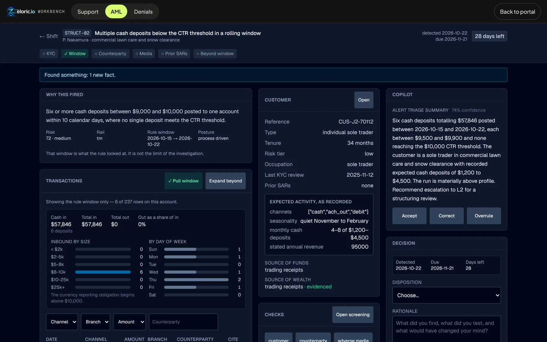
Task: Click the Counterparty filter input
Action: coord(183,322)
